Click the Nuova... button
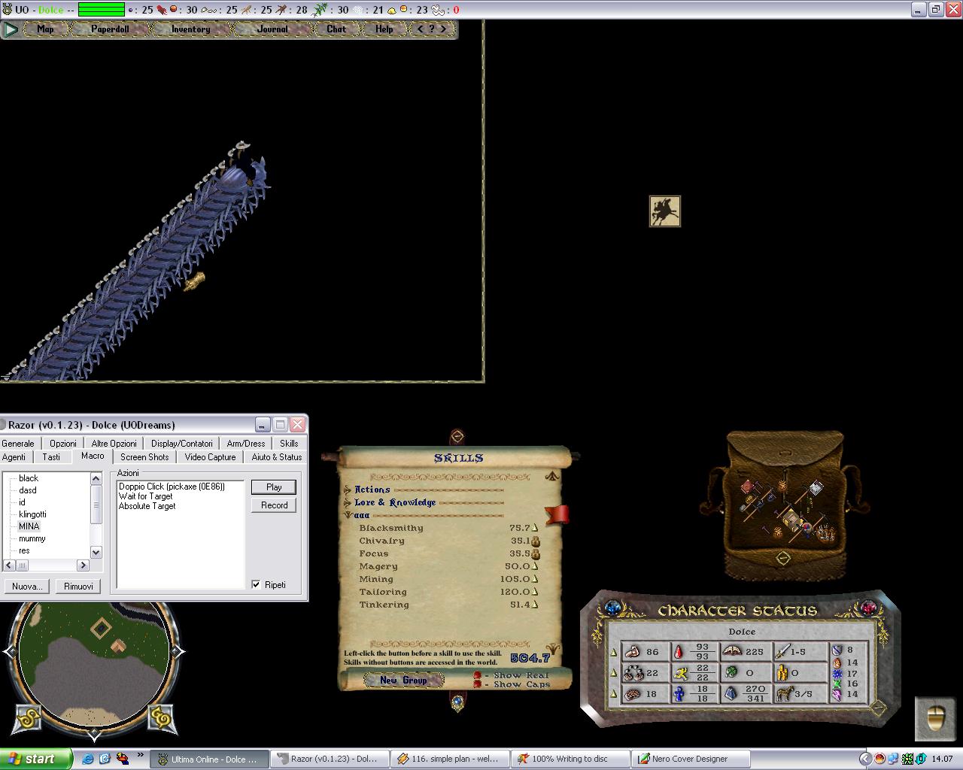 pyautogui.click(x=26, y=587)
